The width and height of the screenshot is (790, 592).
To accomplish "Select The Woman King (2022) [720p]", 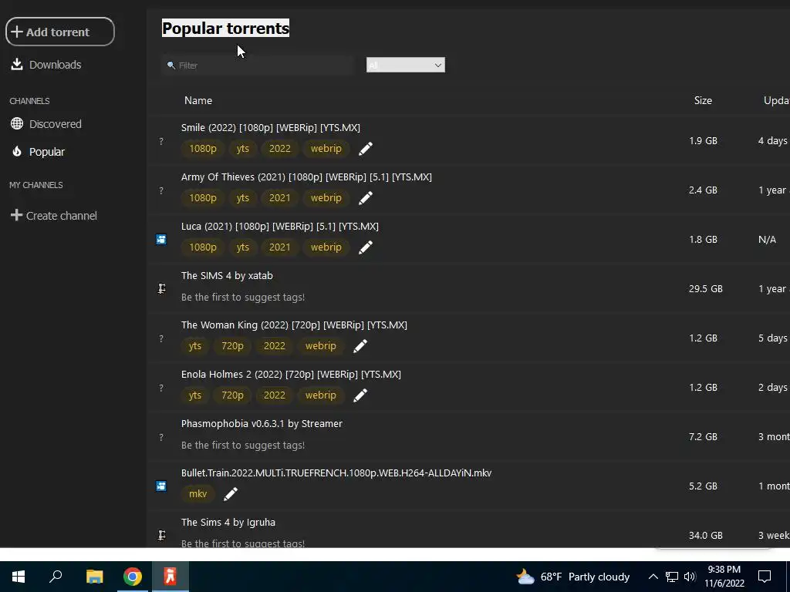I will tap(294, 325).
